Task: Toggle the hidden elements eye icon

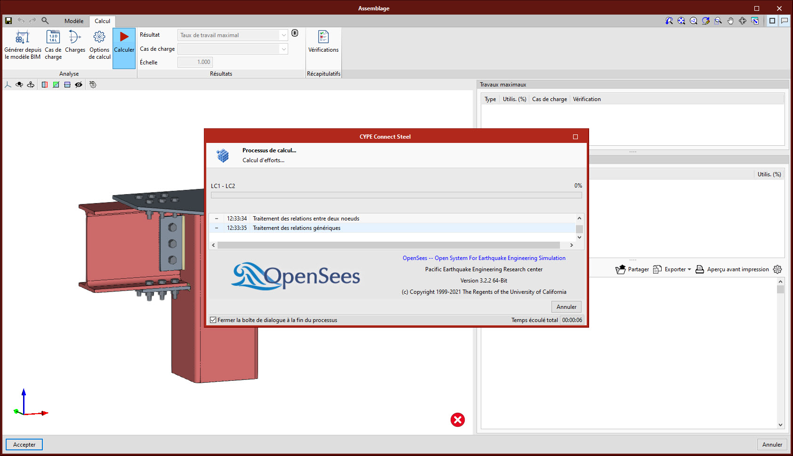Action: point(79,85)
